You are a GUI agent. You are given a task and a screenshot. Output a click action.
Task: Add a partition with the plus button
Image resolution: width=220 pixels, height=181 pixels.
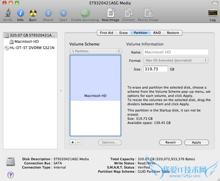point(73,142)
